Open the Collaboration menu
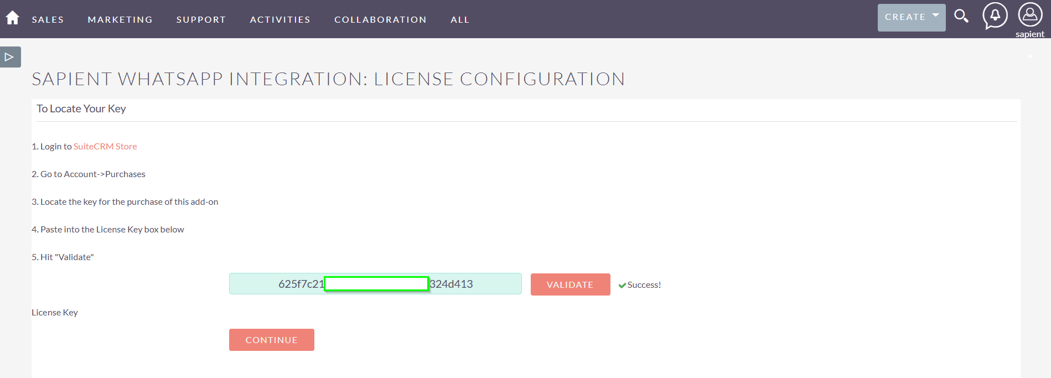The width and height of the screenshot is (1051, 378). coord(380,19)
